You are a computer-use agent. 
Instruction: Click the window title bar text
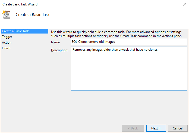point(20,4)
